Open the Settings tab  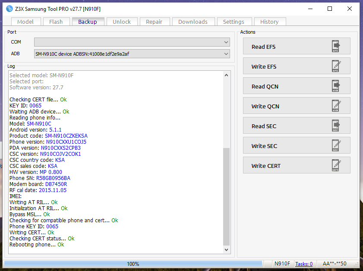pos(234,22)
